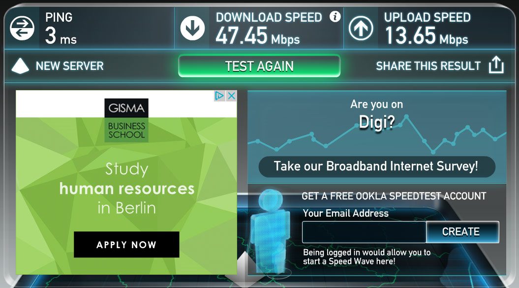The width and height of the screenshot is (519, 288).
Task: Click the download arrow circle icon
Action: pyautogui.click(x=192, y=28)
